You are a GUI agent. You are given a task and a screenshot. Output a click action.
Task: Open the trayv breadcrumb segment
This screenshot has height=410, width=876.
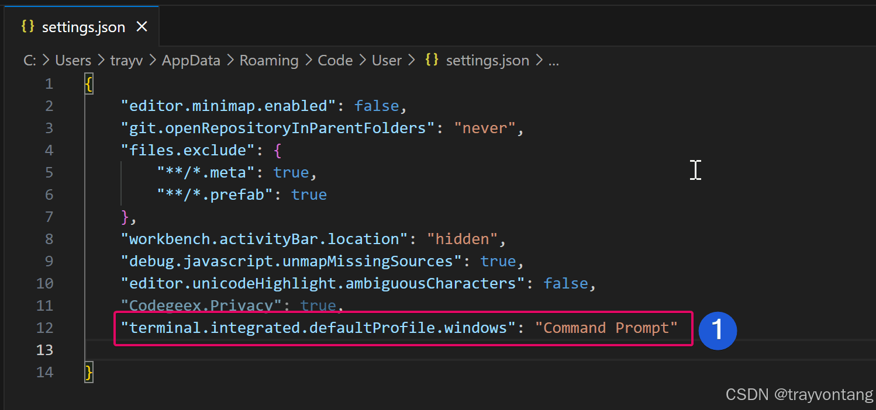126,61
